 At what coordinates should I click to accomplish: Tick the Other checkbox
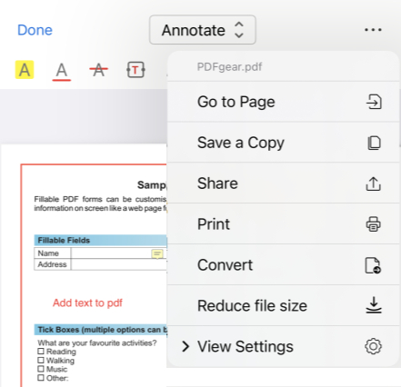[x=41, y=378]
